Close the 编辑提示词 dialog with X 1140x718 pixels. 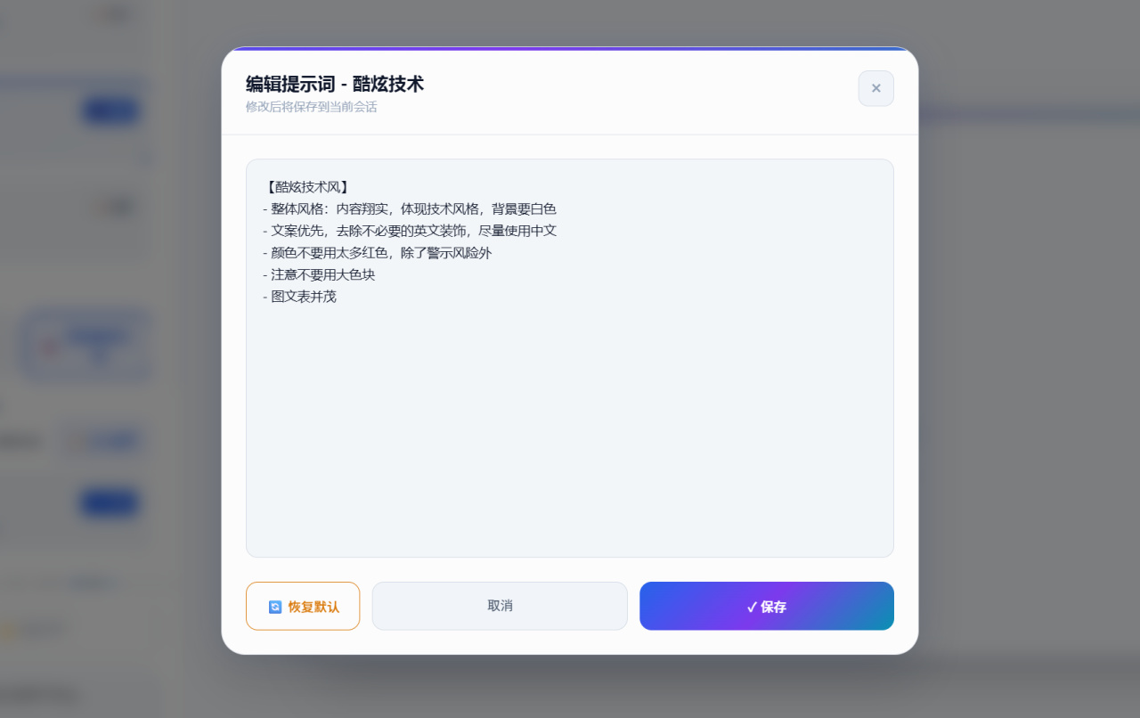tap(875, 88)
